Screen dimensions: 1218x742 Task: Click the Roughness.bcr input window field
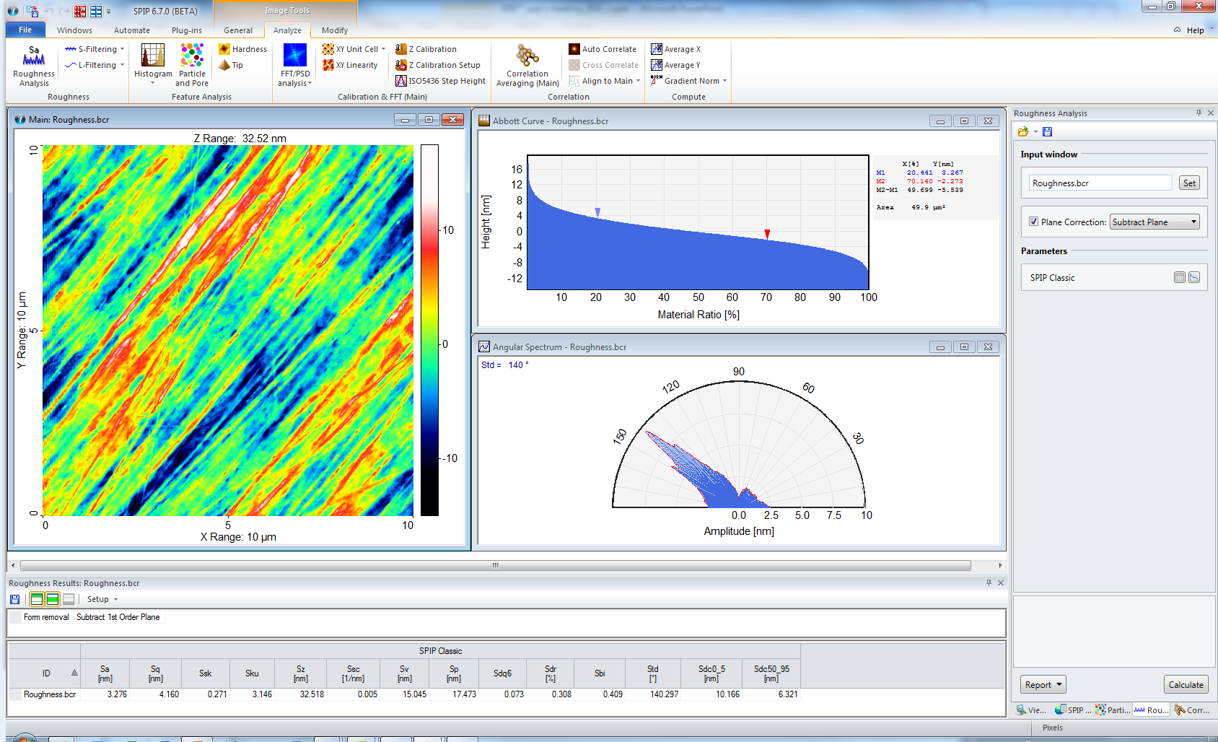point(1100,183)
